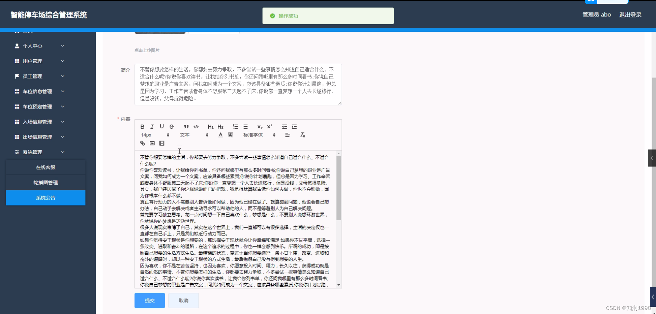The image size is (656, 314).
Task: Apply strikethrough formatting
Action: click(171, 127)
